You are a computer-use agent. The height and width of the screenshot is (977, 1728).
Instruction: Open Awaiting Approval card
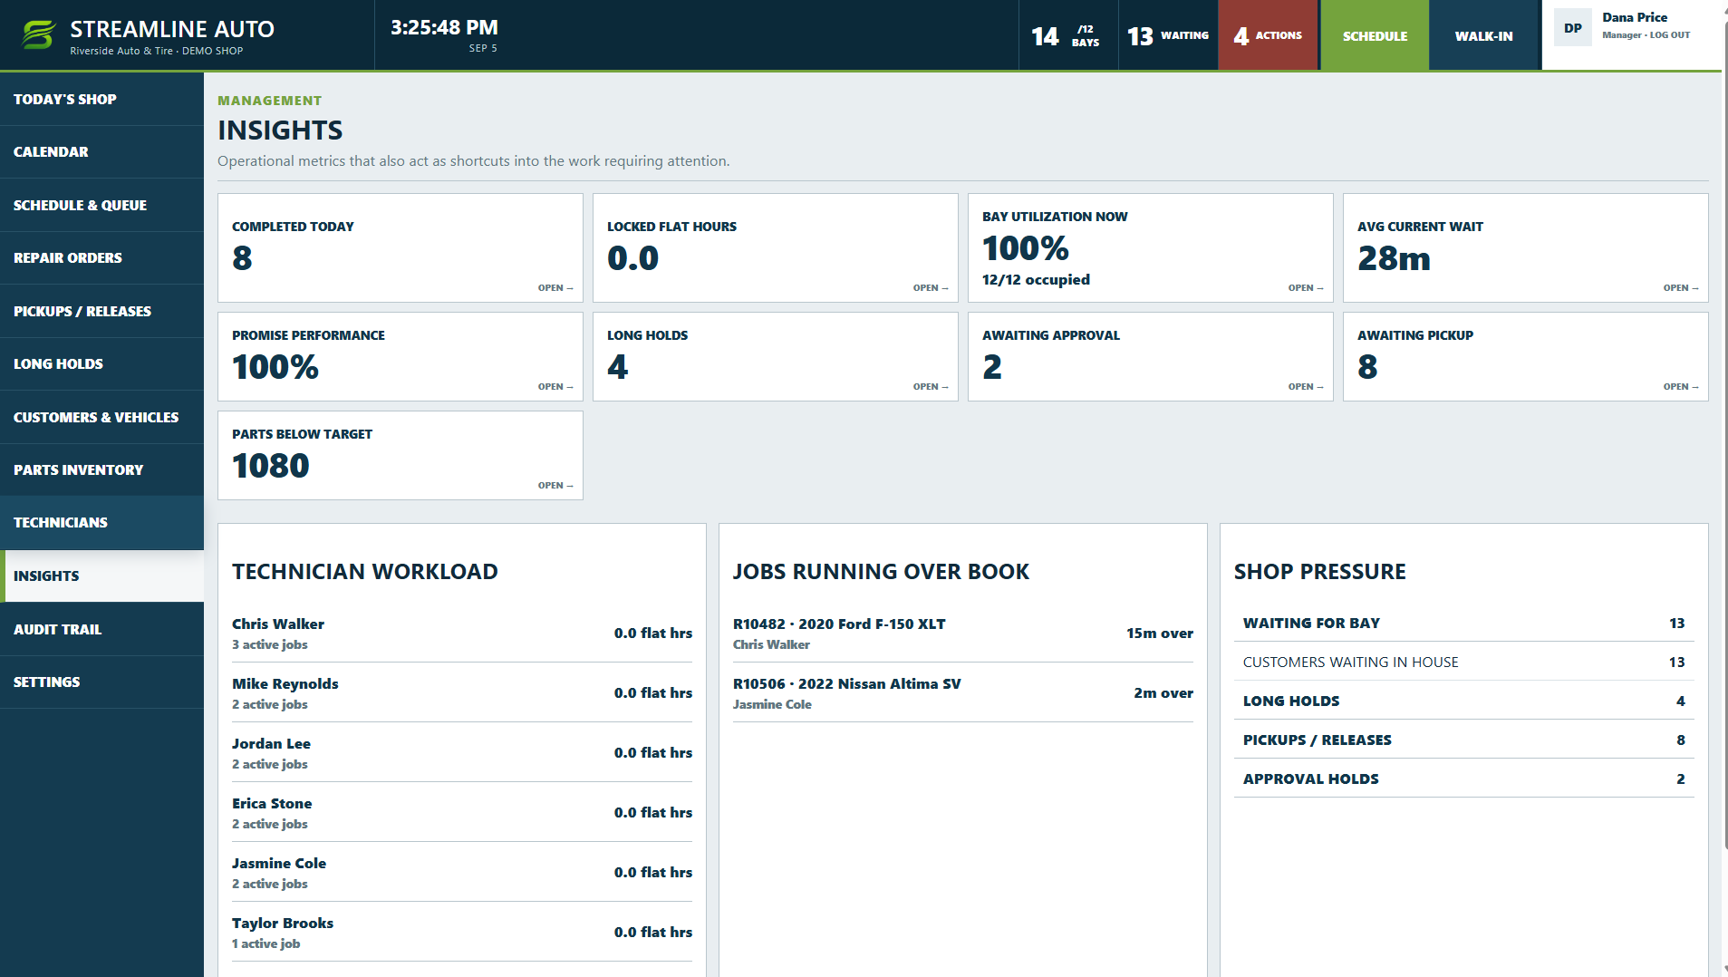(x=1151, y=356)
